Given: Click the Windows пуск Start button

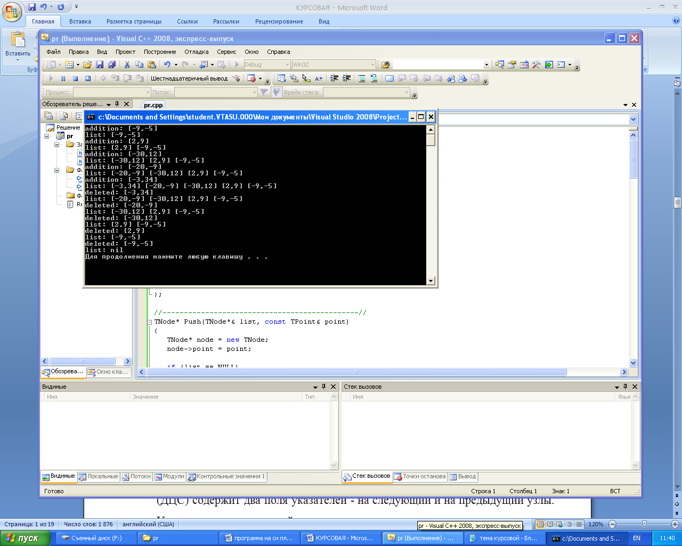Looking at the screenshot, I should (x=25, y=538).
